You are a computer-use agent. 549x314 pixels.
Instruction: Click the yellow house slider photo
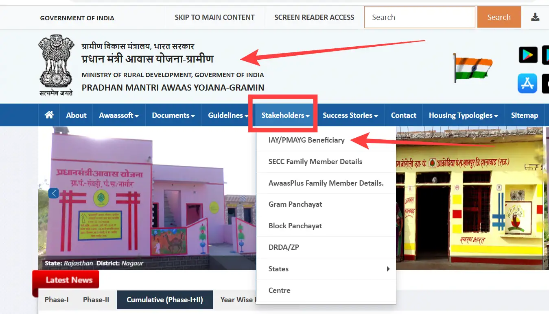469,198
